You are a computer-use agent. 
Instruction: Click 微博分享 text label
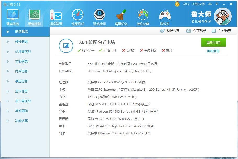tap(173, 31)
